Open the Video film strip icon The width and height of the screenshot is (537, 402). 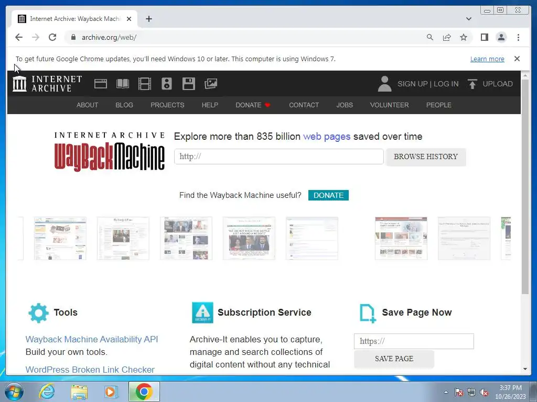[145, 84]
